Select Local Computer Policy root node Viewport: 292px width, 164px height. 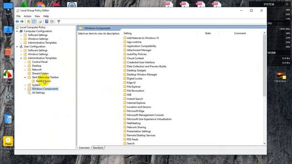32,27
